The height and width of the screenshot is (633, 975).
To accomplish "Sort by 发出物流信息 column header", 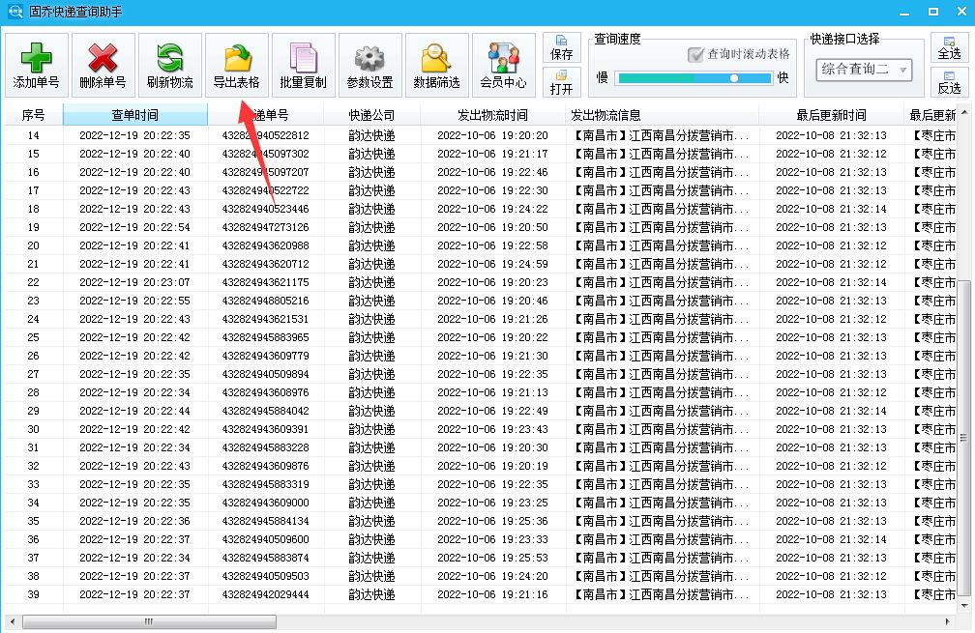I will (x=662, y=115).
